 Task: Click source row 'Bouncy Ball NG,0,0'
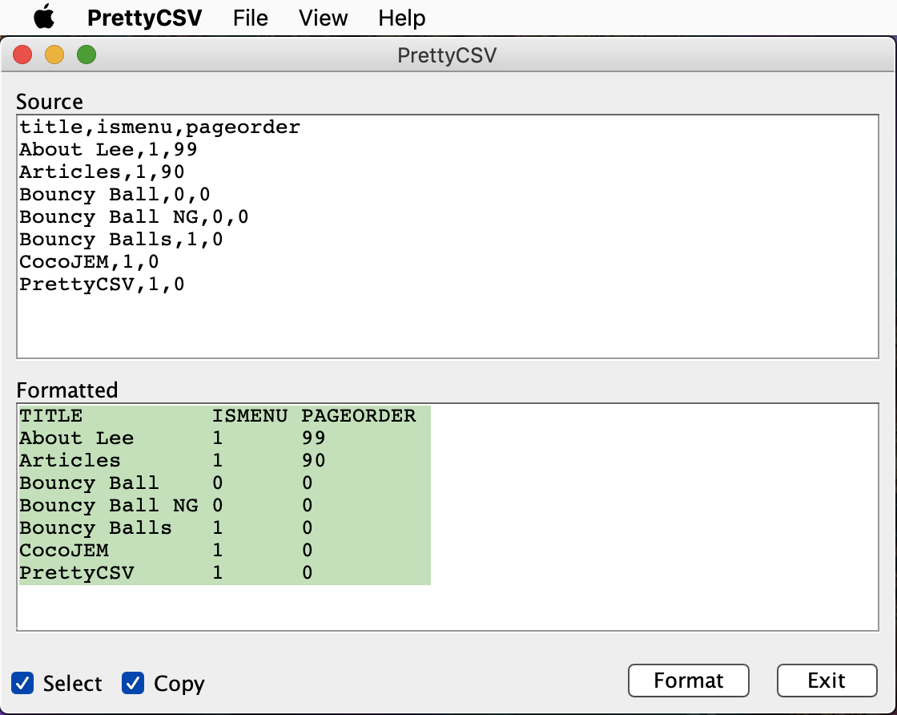[134, 217]
